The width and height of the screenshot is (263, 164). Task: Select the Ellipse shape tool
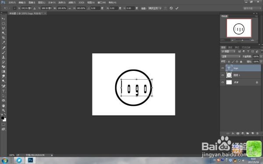[x=4, y=101]
